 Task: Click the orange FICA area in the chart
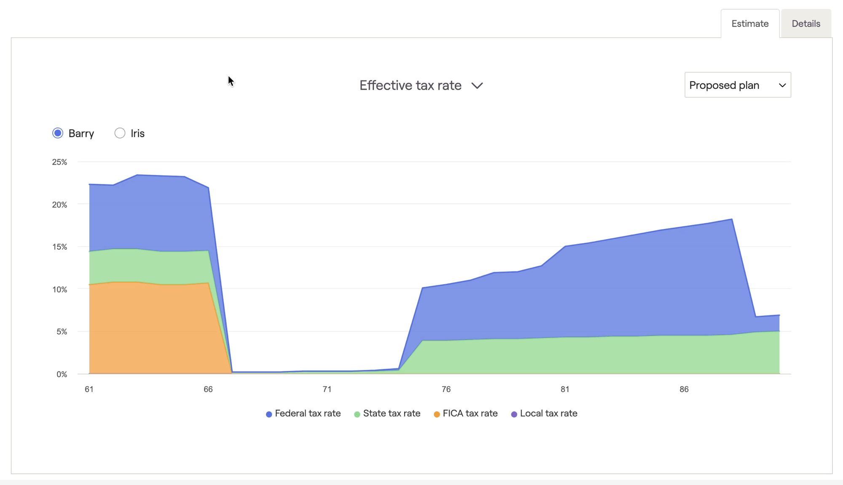tap(148, 328)
